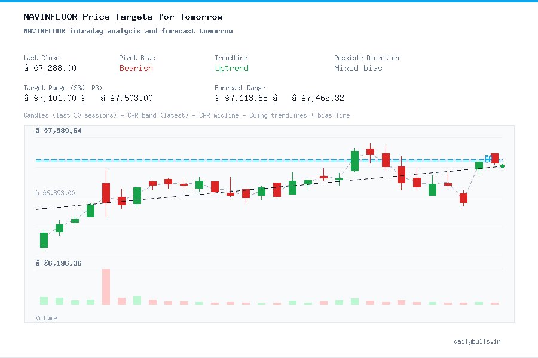Screen dimensions: 538x358
Task: Click the "Volume" label under the bars
Action: tap(46, 318)
